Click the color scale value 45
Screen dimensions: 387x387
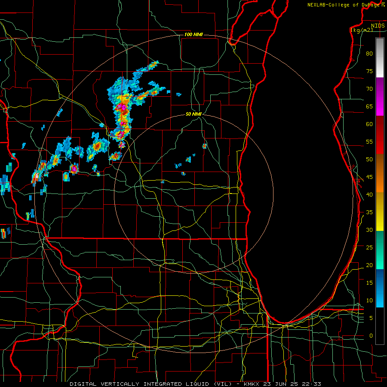[x=369, y=177]
